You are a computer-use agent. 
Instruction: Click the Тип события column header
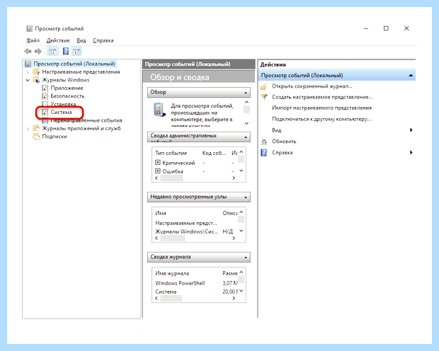click(171, 153)
